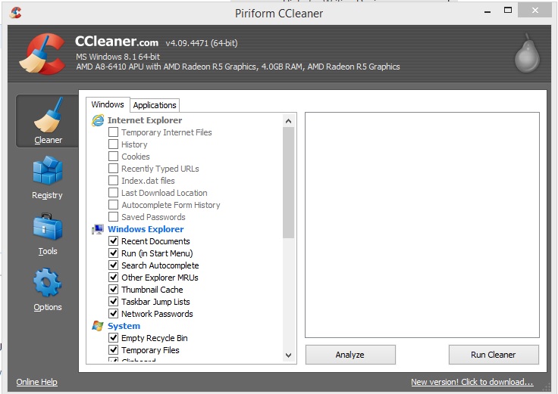This screenshot has height=394, width=558.
Task: Enable the Temporary Internet Files checkbox
Action: click(113, 132)
